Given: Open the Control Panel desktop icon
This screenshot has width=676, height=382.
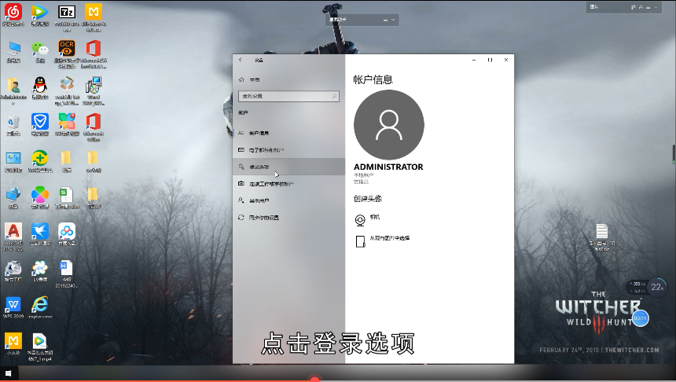Looking at the screenshot, I should (13, 162).
